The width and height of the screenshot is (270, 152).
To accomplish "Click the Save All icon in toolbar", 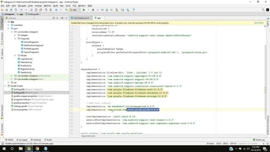I will [x=7, y=10].
